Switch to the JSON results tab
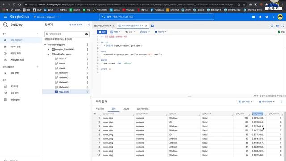This screenshot has height=161, width=286. [126, 109]
